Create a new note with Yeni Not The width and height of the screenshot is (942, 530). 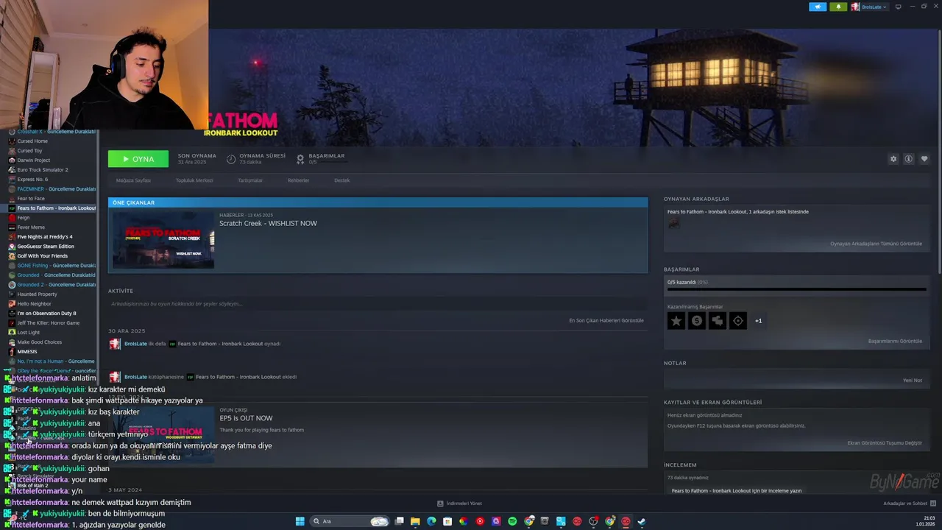pos(913,380)
